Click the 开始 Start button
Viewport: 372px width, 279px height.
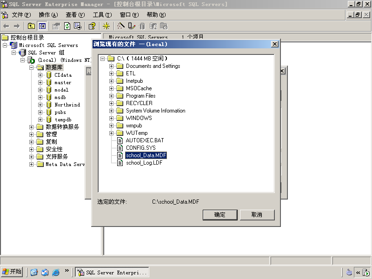tap(12, 272)
